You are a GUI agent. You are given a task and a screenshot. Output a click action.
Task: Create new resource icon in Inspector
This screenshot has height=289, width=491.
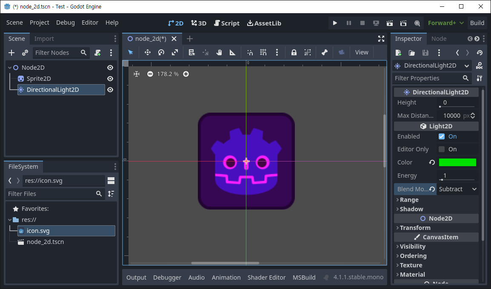(398, 53)
